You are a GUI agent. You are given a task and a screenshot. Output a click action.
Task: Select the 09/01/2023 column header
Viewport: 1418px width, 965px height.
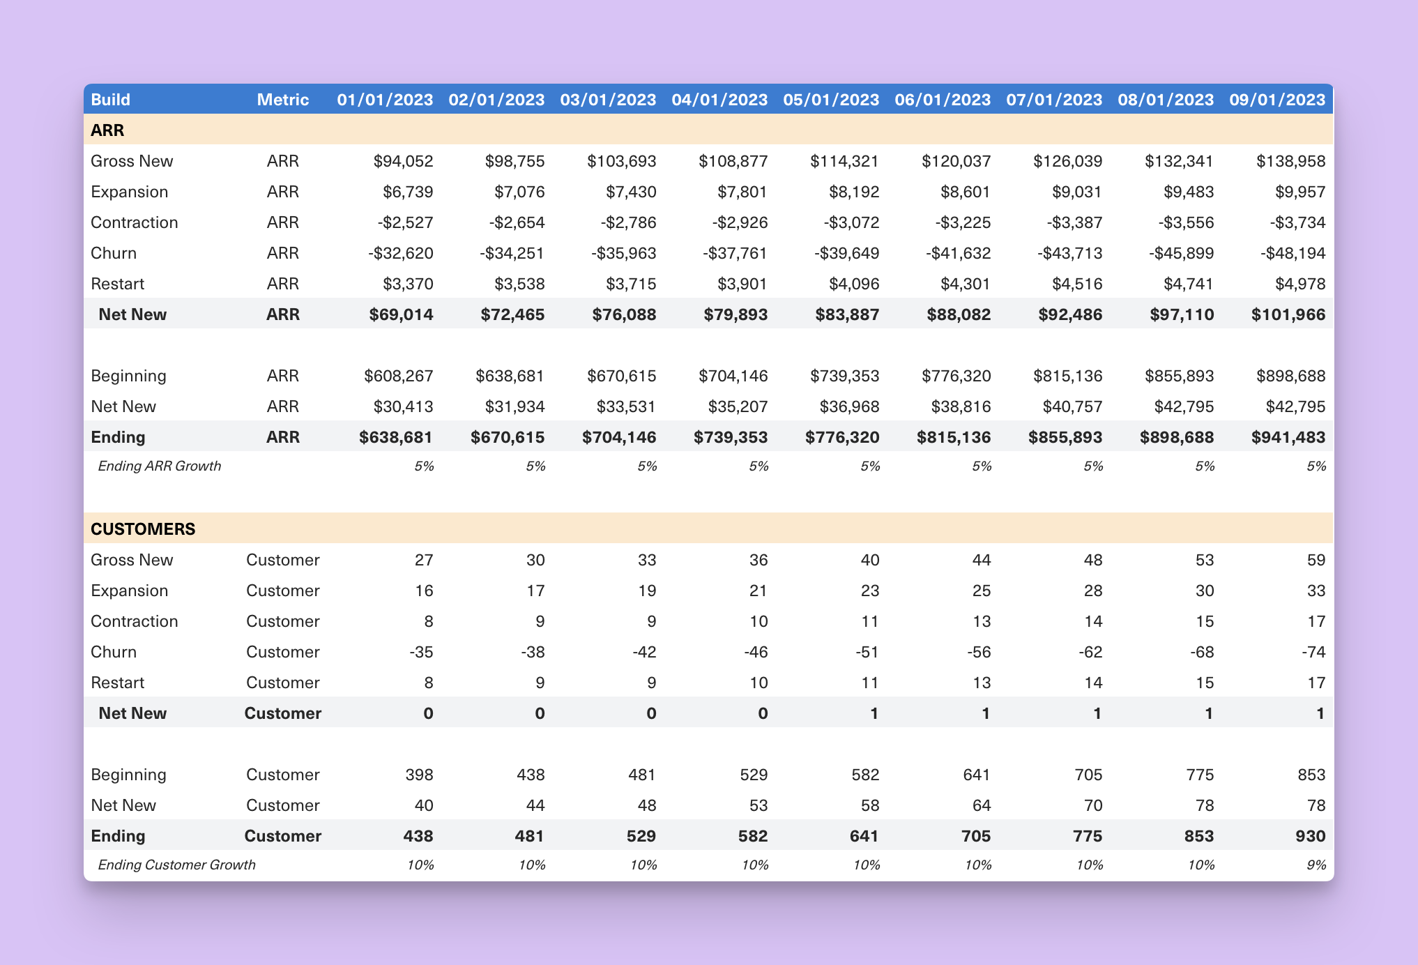pos(1276,100)
